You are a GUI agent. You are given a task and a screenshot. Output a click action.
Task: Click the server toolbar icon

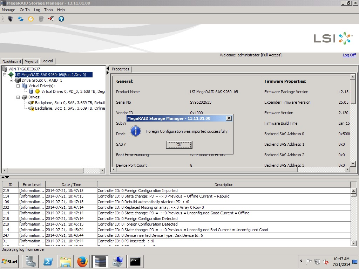(10, 19)
